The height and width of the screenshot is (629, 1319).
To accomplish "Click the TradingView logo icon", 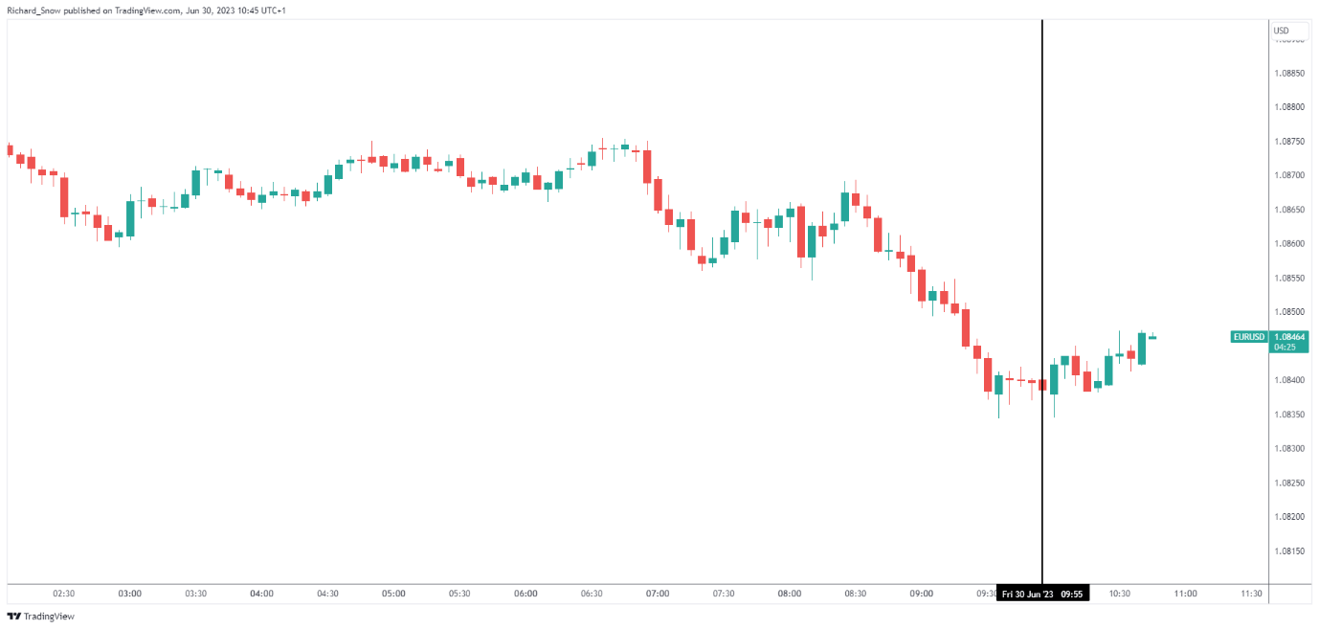I will point(13,617).
